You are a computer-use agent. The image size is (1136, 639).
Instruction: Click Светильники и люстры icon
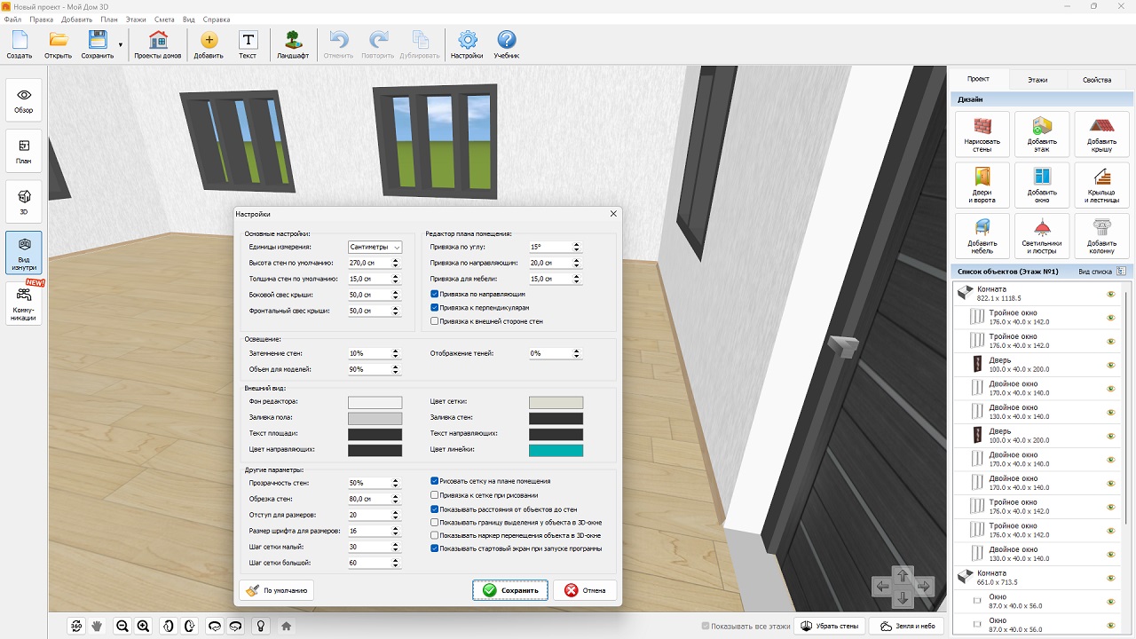coord(1041,236)
